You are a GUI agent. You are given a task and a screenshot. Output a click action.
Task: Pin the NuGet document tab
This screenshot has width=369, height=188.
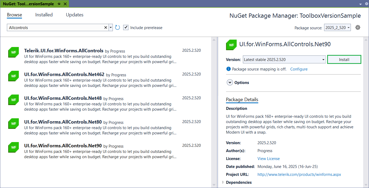59,4
